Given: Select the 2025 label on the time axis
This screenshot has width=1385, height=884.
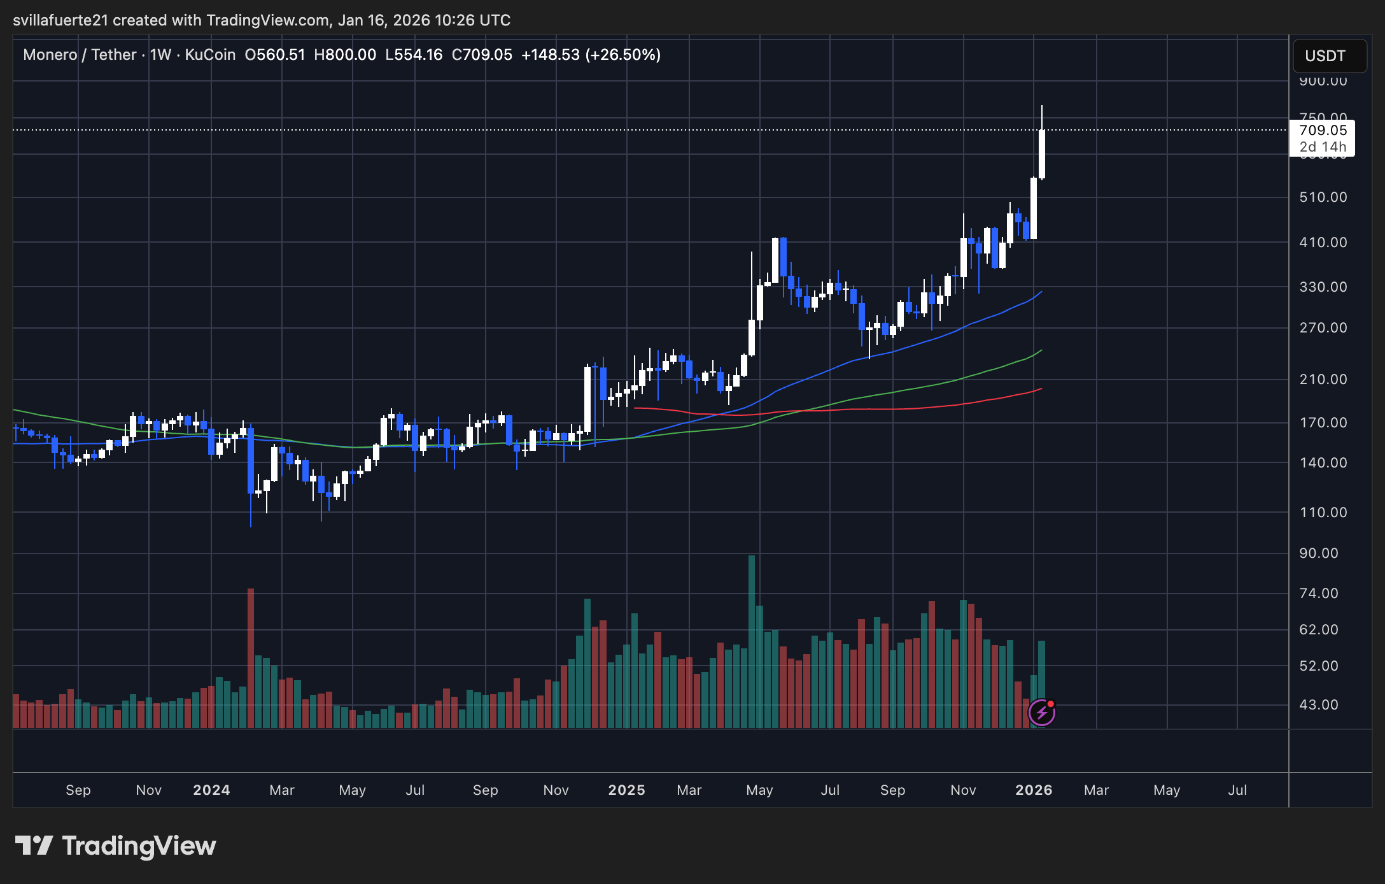Looking at the screenshot, I should [x=626, y=790].
